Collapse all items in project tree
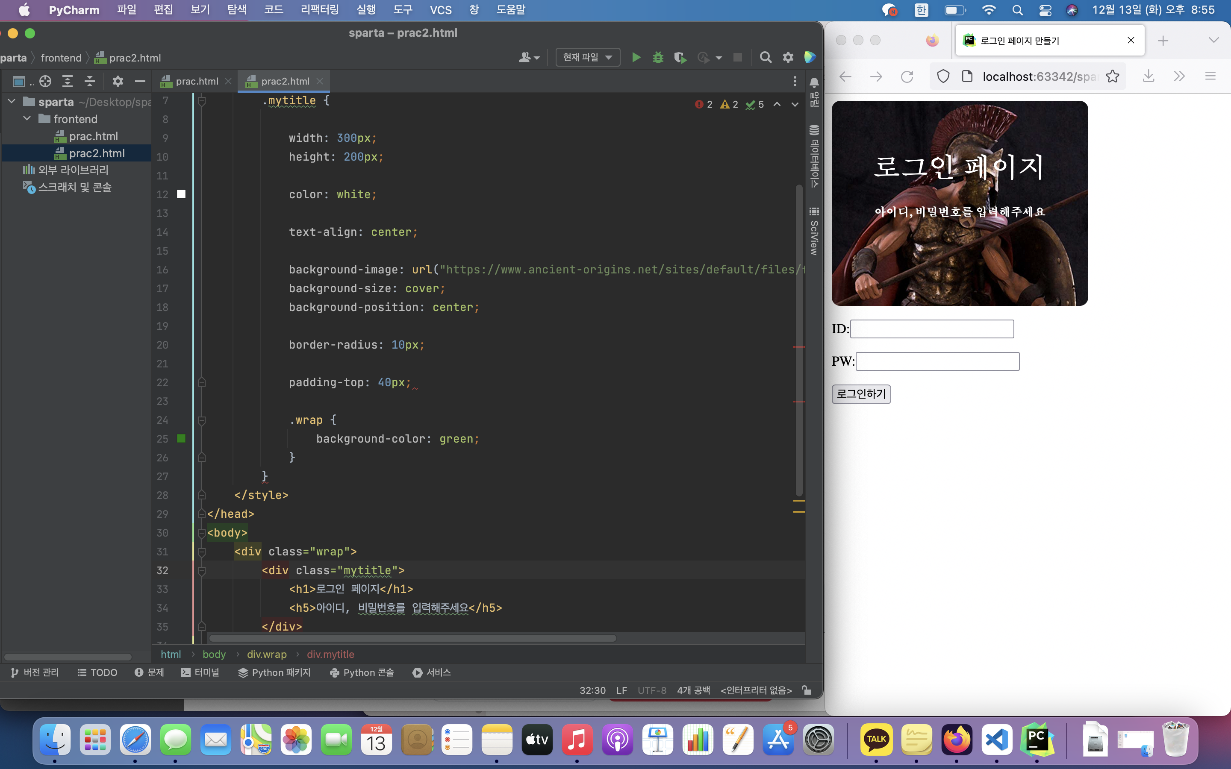Image resolution: width=1231 pixels, height=769 pixels. 89,81
